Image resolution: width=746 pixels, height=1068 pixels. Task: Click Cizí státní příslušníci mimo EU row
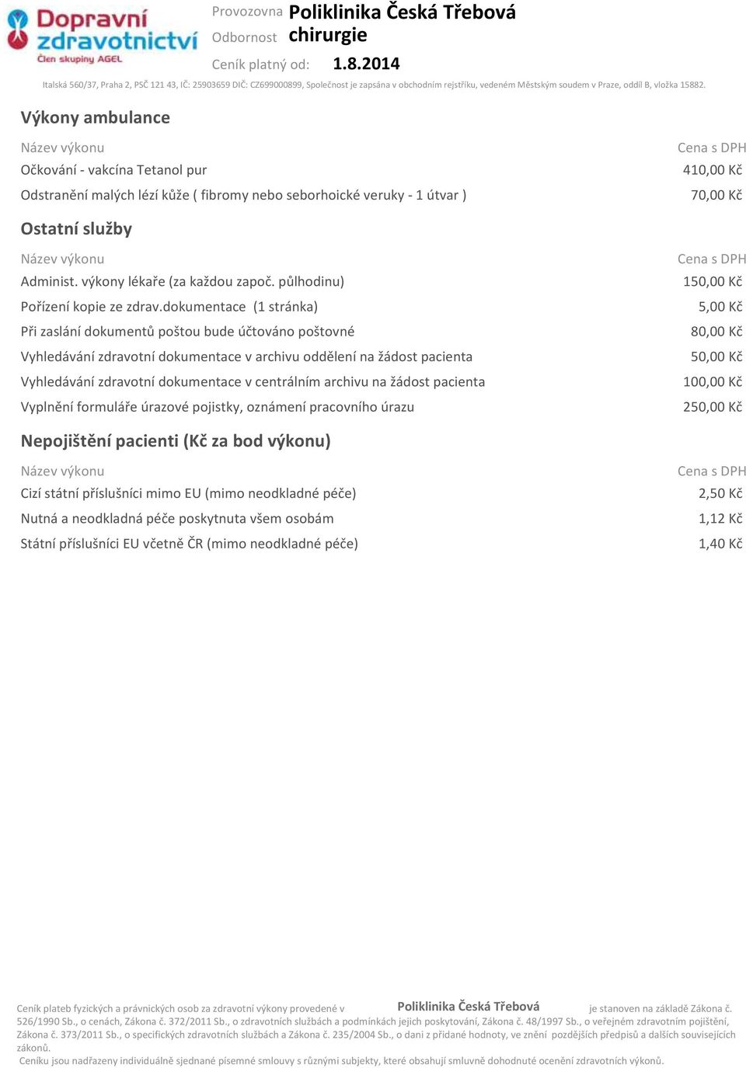point(382,493)
